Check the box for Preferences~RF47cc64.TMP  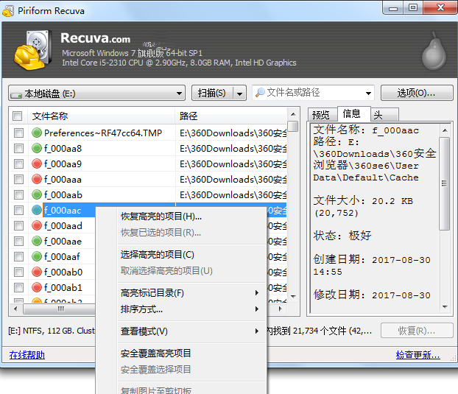[x=18, y=133]
